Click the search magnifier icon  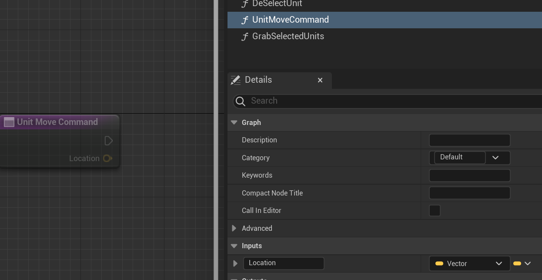[x=241, y=101]
